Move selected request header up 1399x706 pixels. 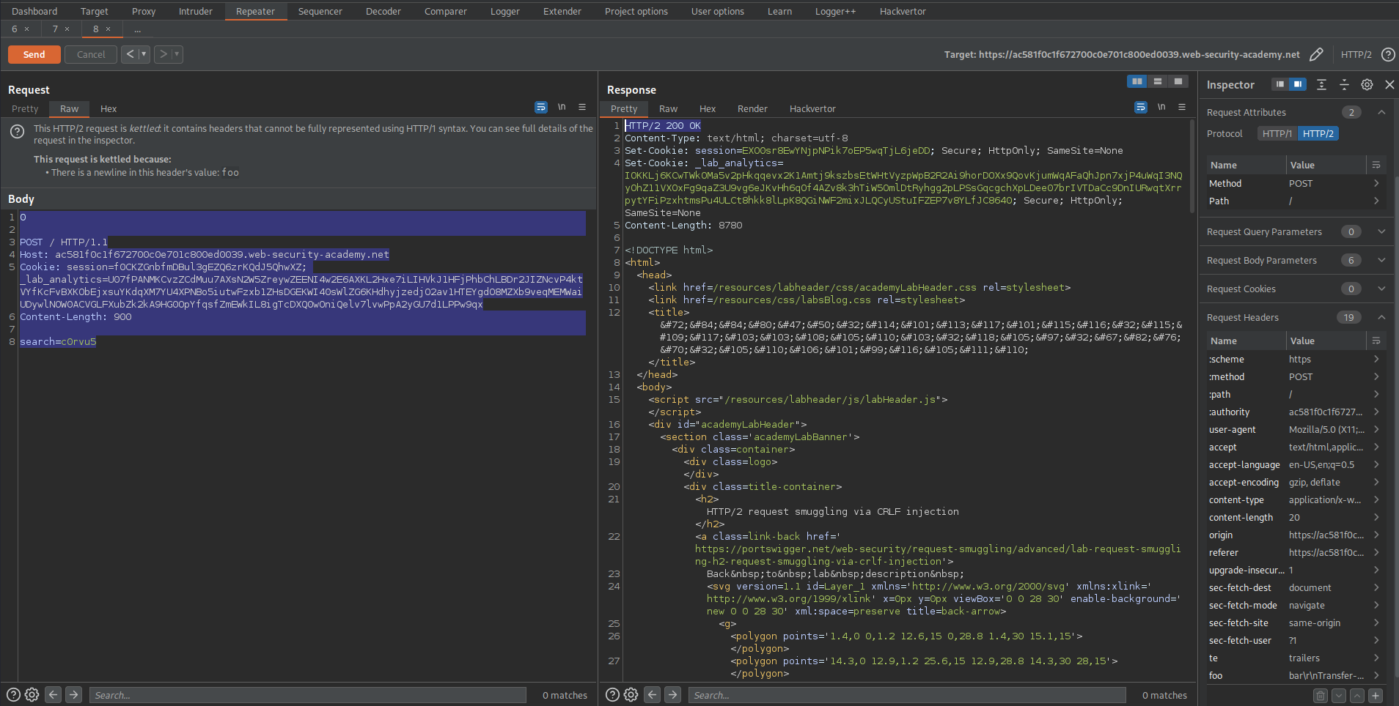coord(1357,695)
